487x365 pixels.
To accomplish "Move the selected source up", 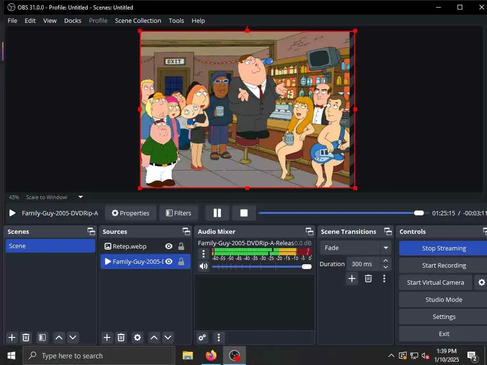I will (154, 337).
